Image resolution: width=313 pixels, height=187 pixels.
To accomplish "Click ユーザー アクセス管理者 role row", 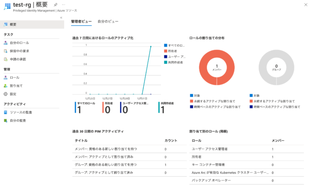I will click(x=246, y=149).
